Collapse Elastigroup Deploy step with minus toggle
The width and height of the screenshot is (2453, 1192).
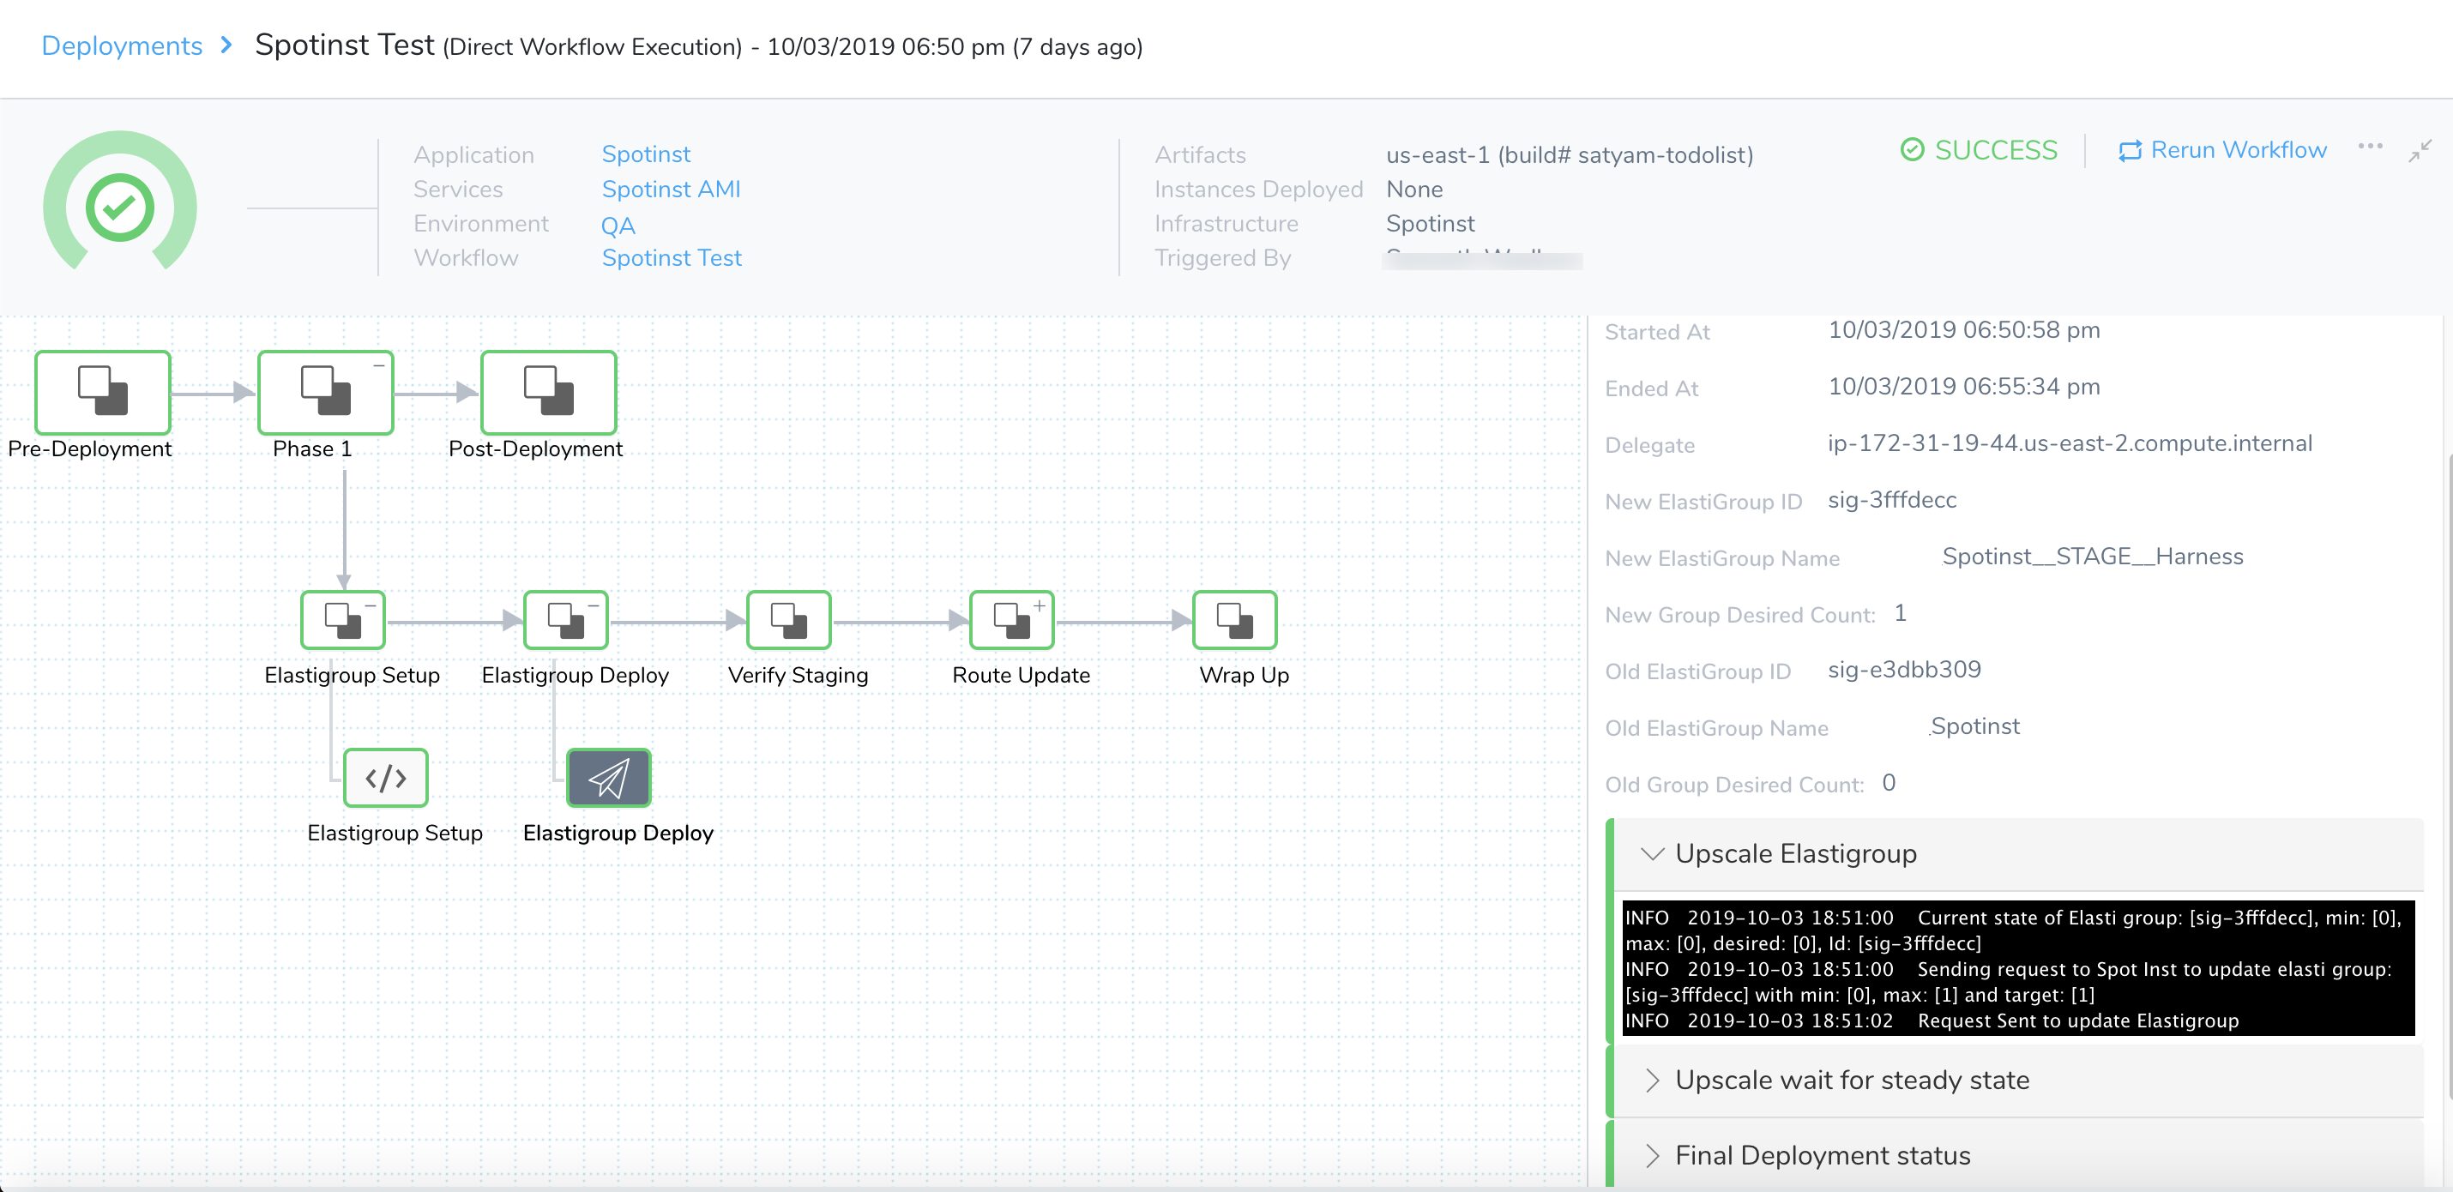[x=594, y=605]
